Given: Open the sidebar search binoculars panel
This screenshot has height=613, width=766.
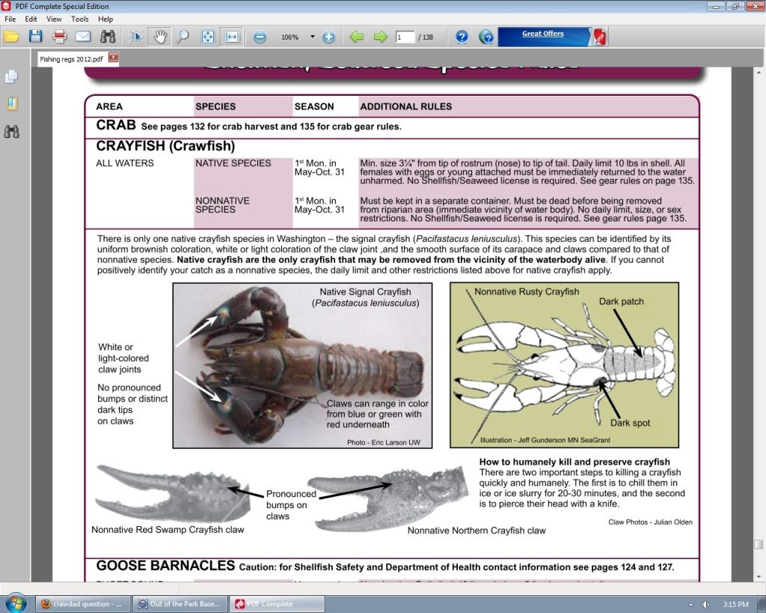Looking at the screenshot, I should point(11,131).
